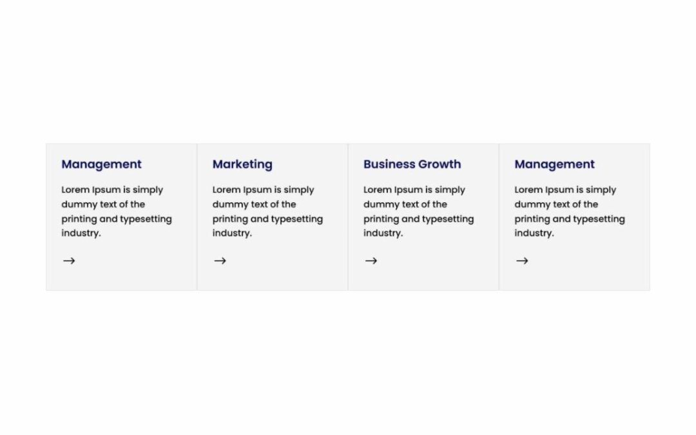Open the Business Growth heading
This screenshot has height=435, width=696.
click(412, 164)
